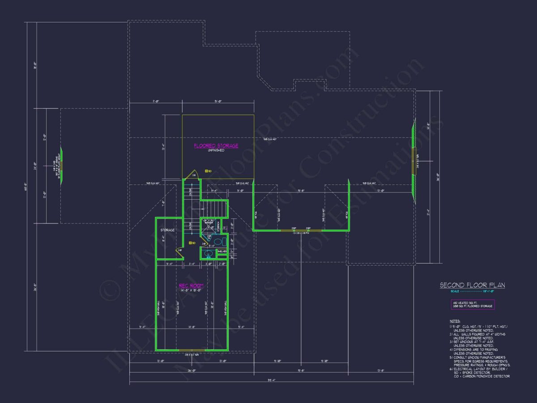The height and width of the screenshot is (403, 537).
Task: Click the FLOORED STORAGE room label
Action: pos(216,146)
